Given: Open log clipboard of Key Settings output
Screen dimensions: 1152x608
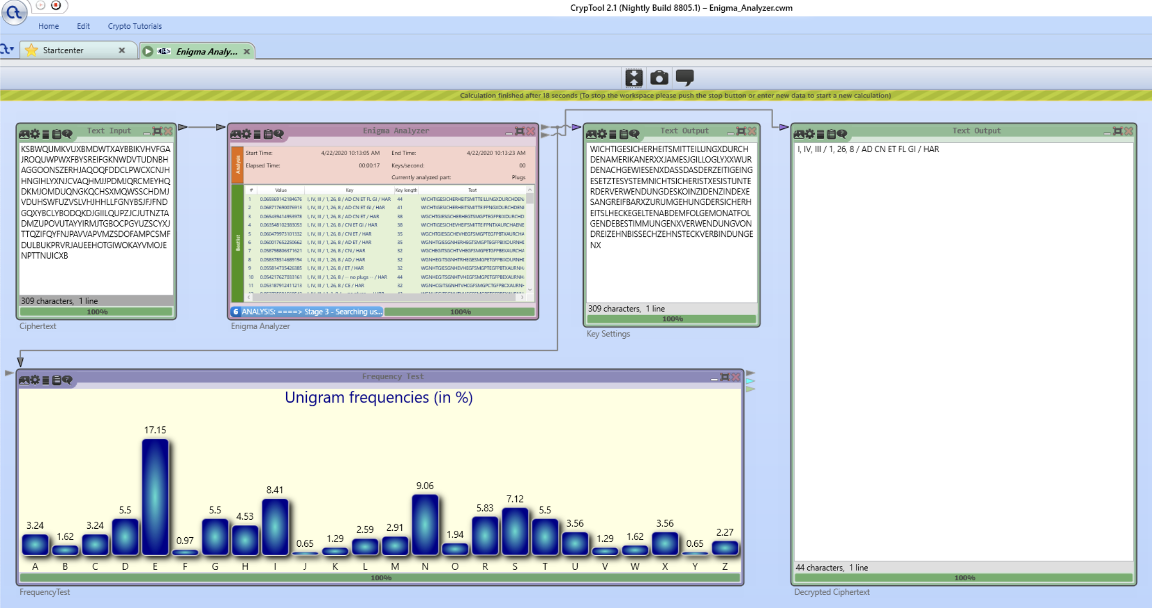Looking at the screenshot, I should [623, 134].
